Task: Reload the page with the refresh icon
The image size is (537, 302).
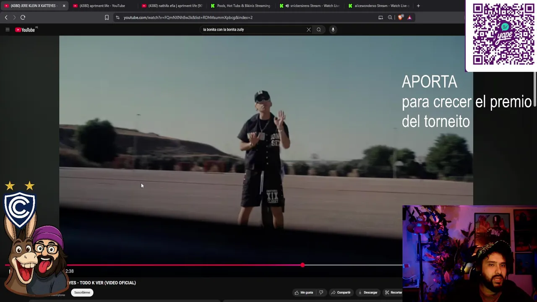Action: point(23,17)
